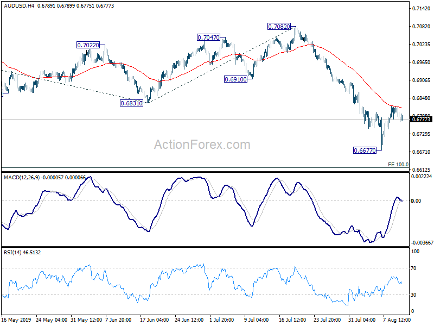
Task: Click the 16 May 2019 date label
Action: click(16, 319)
